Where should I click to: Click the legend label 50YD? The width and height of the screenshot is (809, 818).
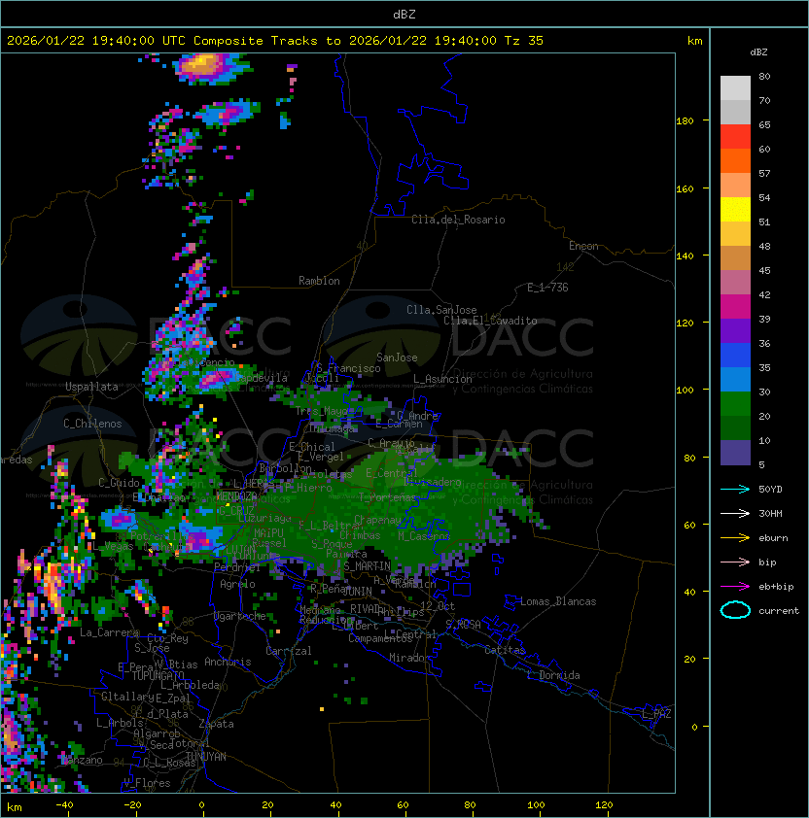tap(770, 489)
